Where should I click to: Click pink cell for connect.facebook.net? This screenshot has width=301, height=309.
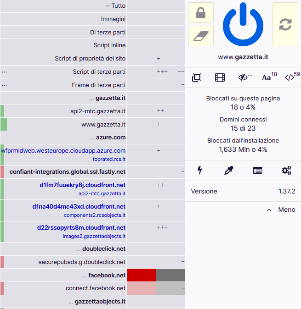(x=141, y=288)
